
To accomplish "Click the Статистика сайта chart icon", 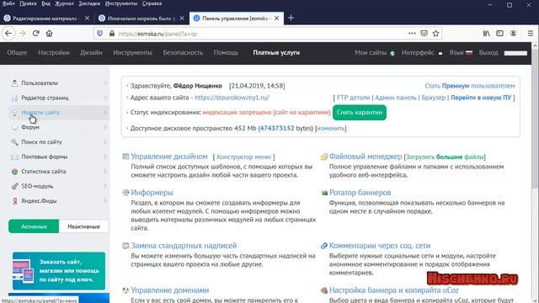I will click(x=14, y=172).
